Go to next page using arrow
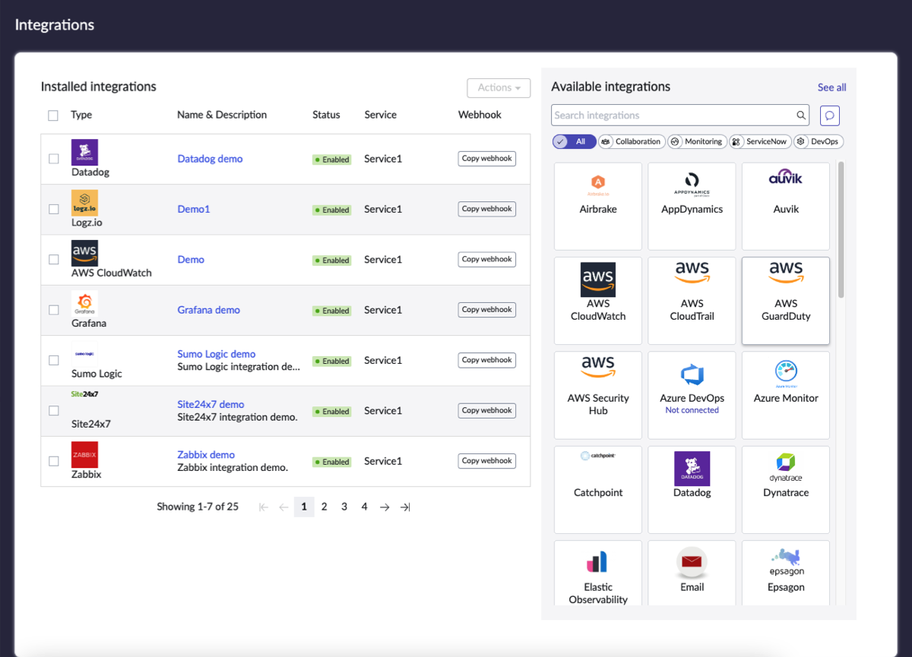912x657 pixels. 385,507
